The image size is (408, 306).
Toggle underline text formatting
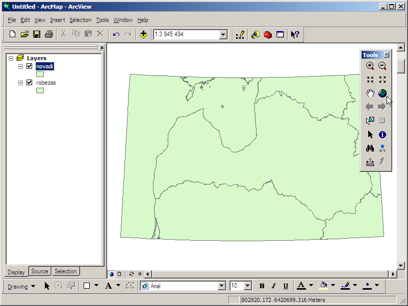pos(286,286)
